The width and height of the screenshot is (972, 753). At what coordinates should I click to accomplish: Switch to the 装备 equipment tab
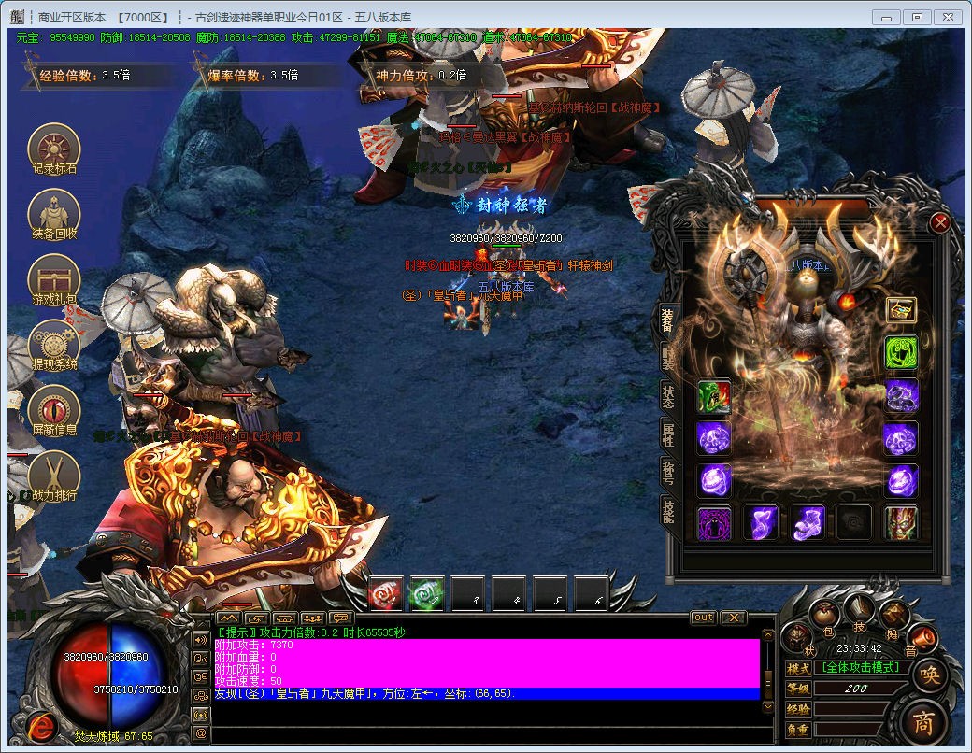(x=667, y=321)
